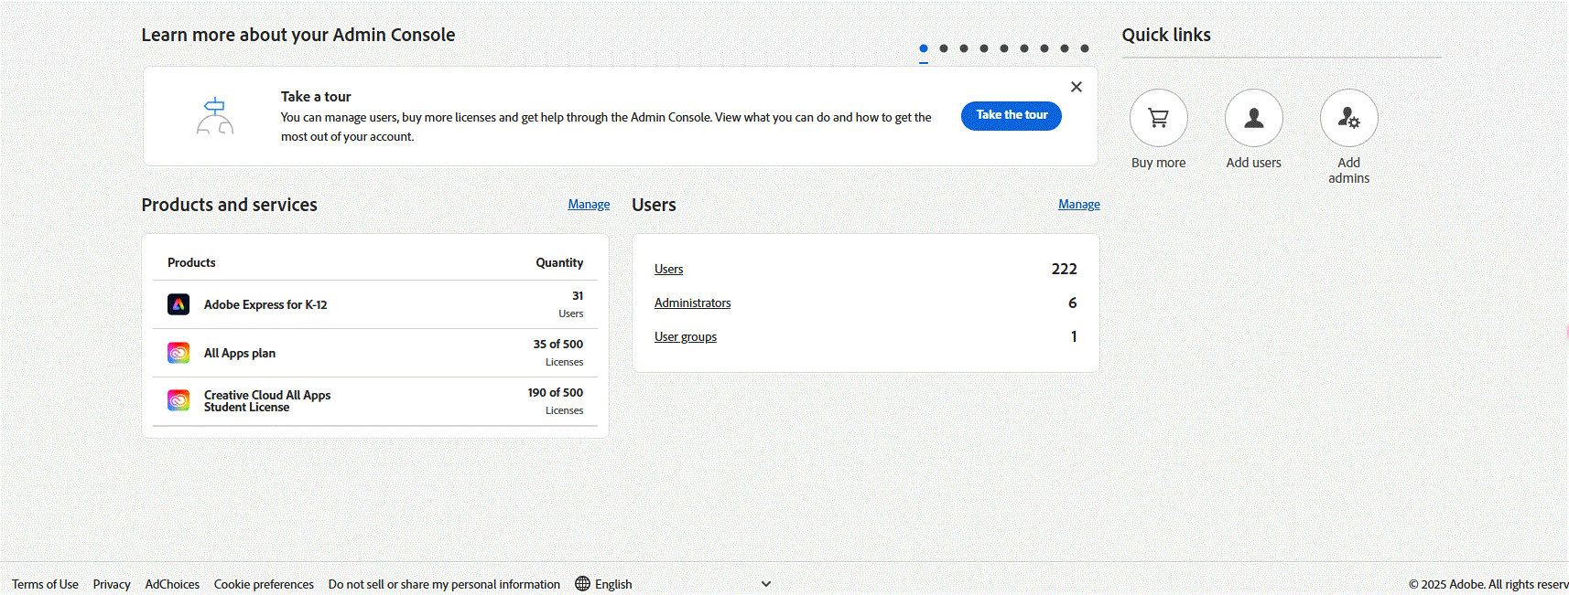Click the administrators count 6
This screenshot has height=595, width=1569.
pyautogui.click(x=1073, y=303)
